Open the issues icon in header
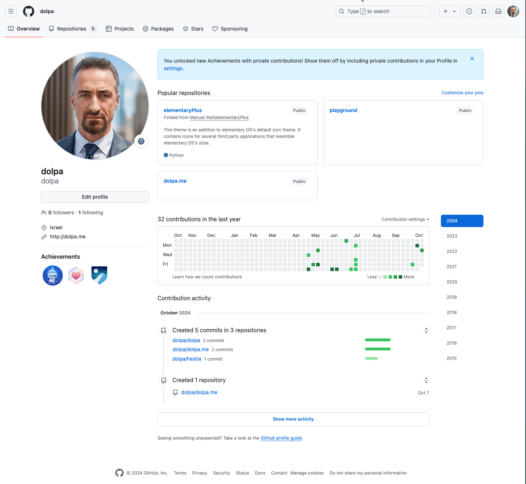 pos(469,11)
